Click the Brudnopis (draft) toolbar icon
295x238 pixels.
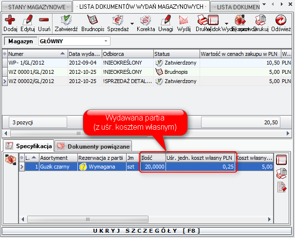[92, 22]
